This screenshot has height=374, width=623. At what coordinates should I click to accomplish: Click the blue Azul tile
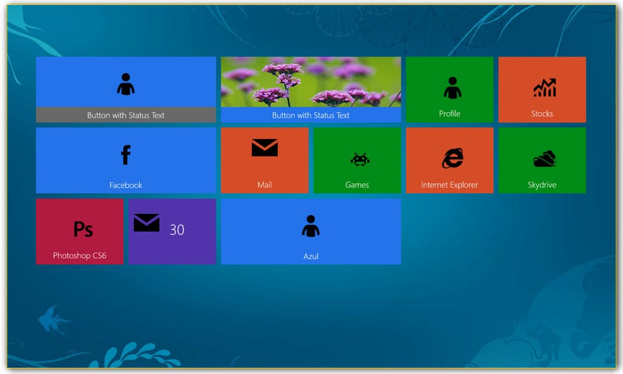pos(311,231)
